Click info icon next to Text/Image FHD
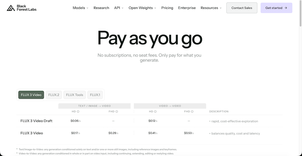The width and height of the screenshot is (302, 156). 117,111
